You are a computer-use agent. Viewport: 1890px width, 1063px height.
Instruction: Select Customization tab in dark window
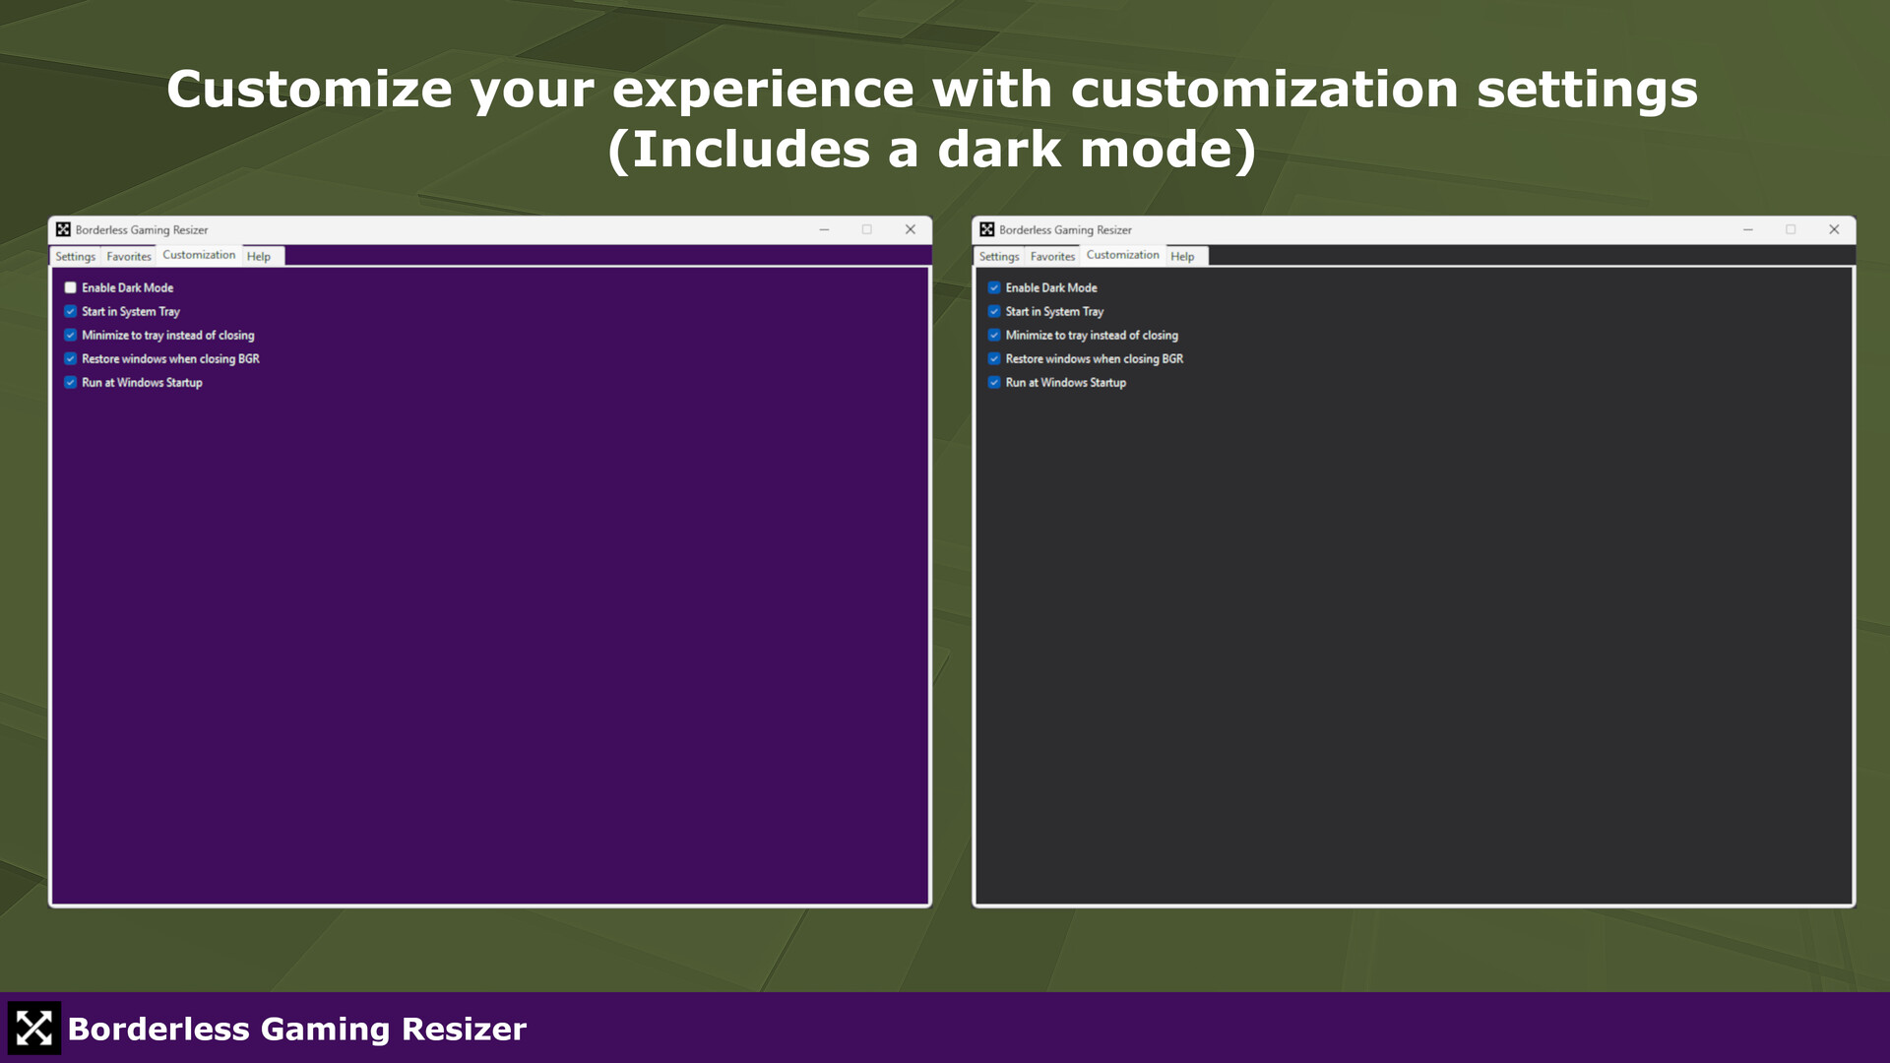[x=1122, y=255]
